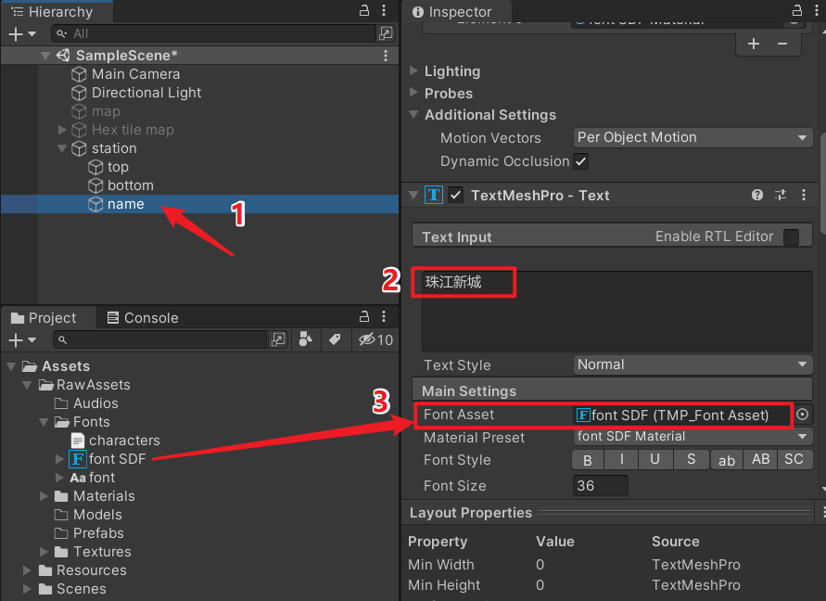
Task: Open the Search by Label filter
Action: pos(335,339)
